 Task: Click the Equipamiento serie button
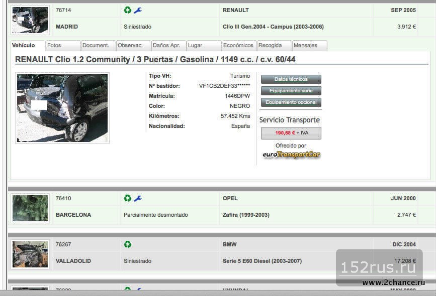point(291,91)
